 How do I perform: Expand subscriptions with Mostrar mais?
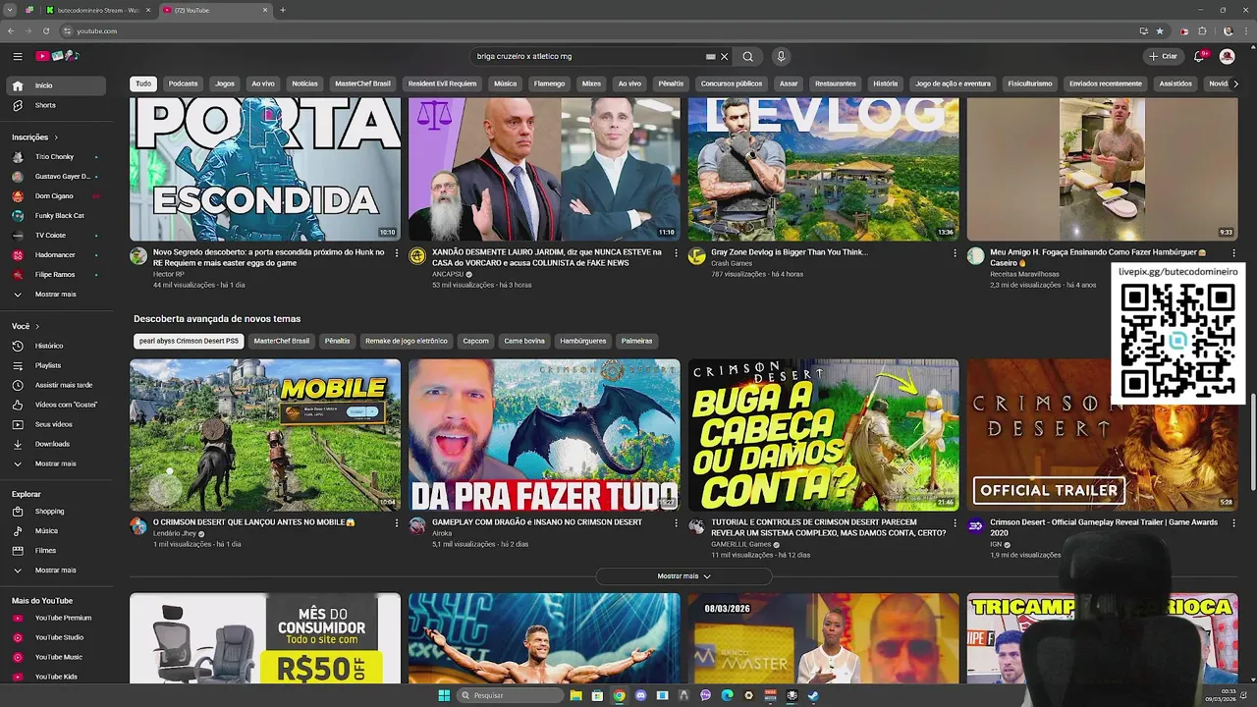pos(55,295)
